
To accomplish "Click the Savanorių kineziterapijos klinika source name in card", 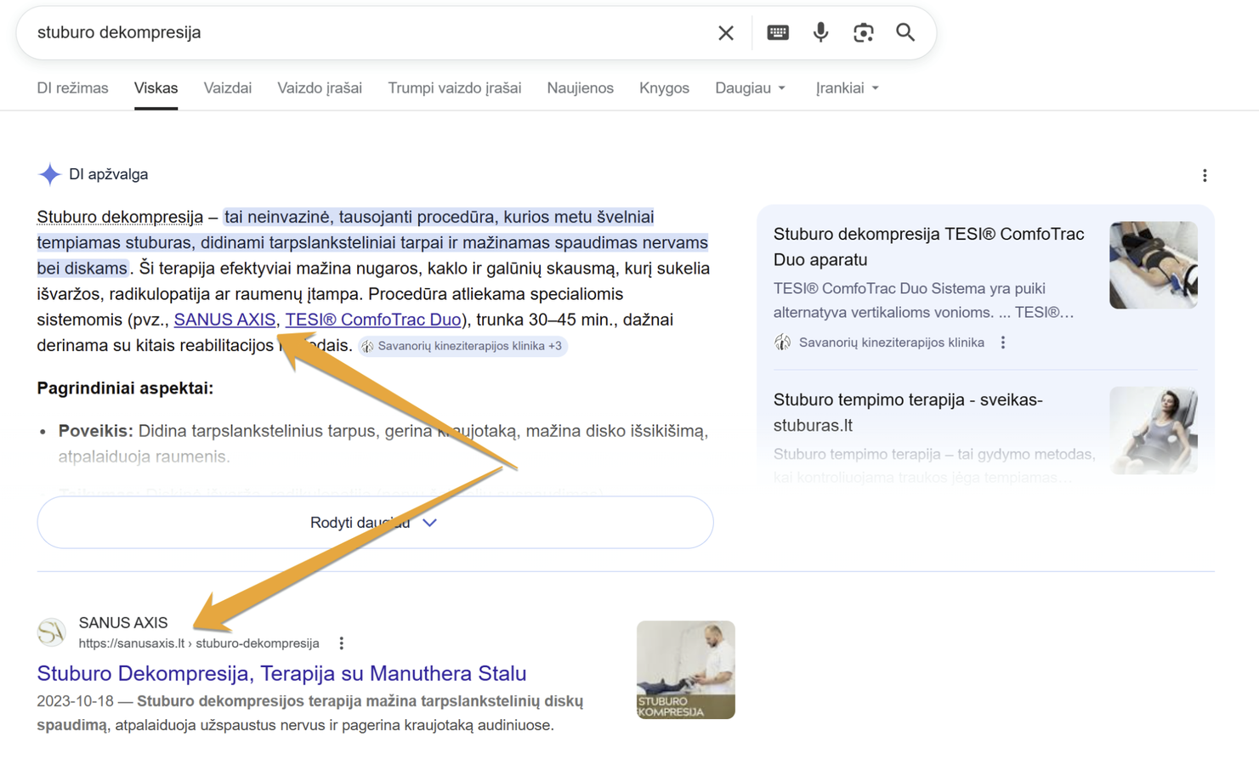I will [892, 343].
